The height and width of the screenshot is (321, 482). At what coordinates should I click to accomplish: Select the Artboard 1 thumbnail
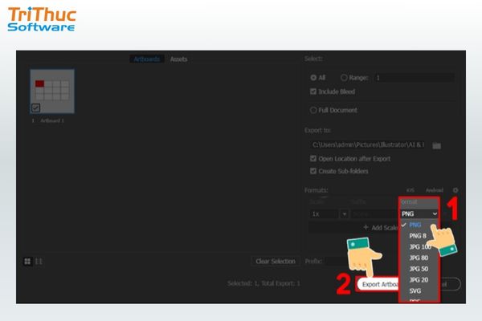[52, 91]
